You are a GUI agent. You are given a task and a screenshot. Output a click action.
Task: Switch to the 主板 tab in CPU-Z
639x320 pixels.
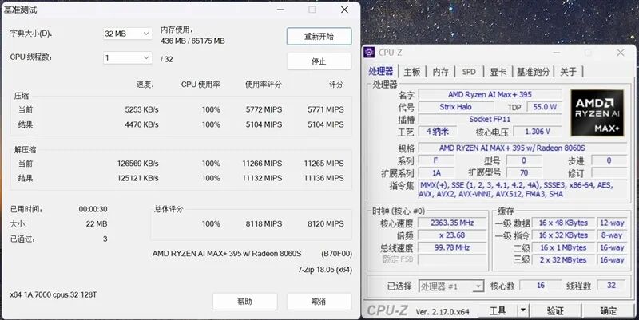[411, 72]
